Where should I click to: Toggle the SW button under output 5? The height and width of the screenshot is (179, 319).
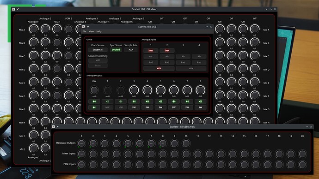160,107
